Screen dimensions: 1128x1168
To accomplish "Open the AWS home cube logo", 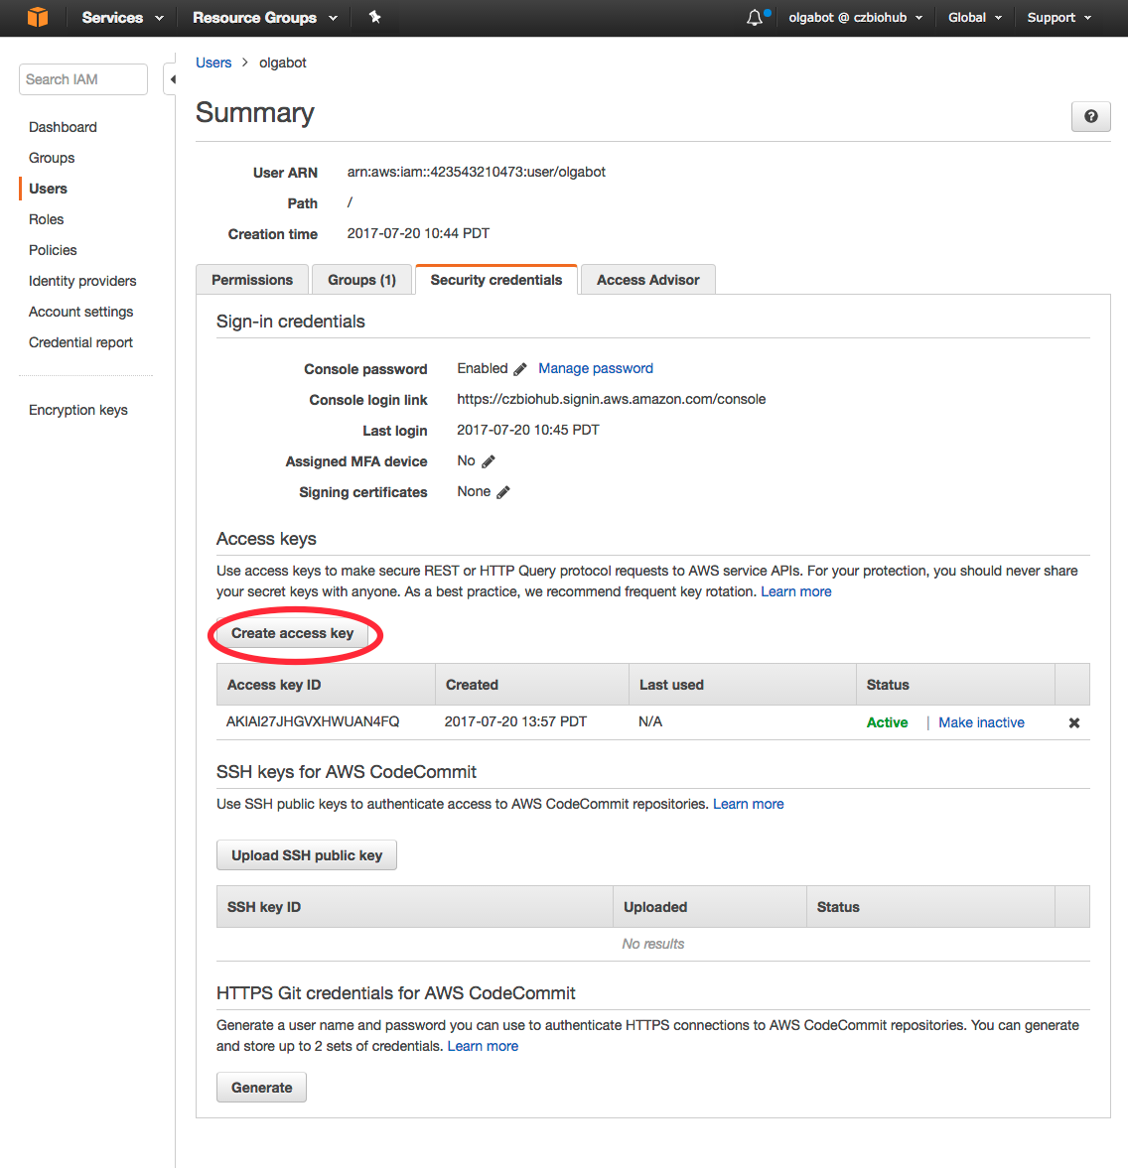I will [38, 17].
